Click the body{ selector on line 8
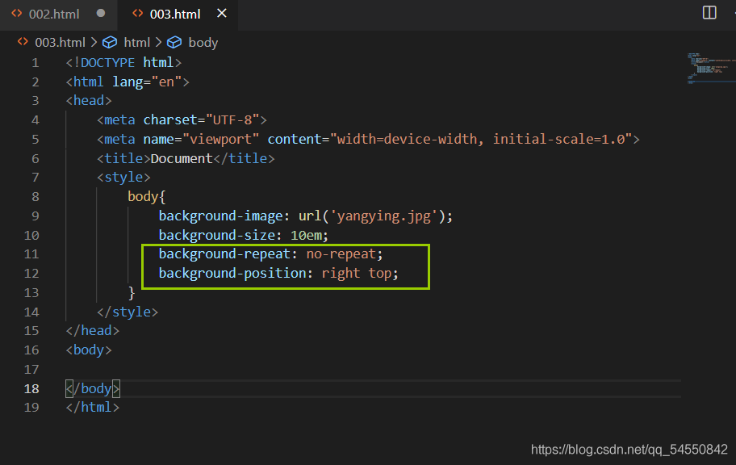The width and height of the screenshot is (736, 465). coord(146,196)
